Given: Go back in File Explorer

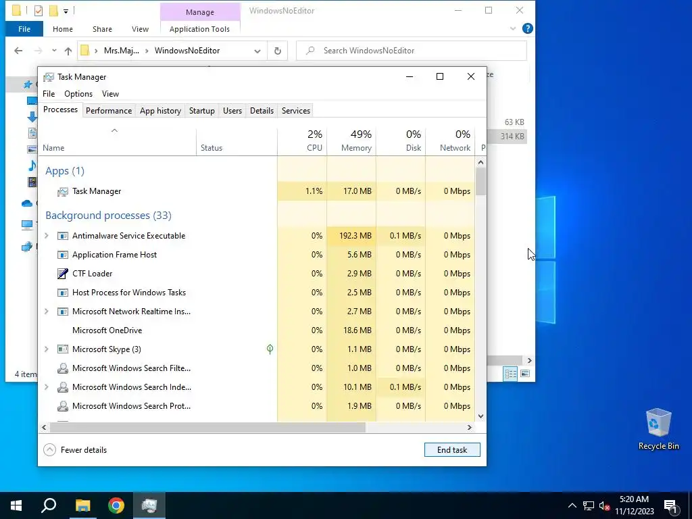Looking at the screenshot, I should 18,51.
